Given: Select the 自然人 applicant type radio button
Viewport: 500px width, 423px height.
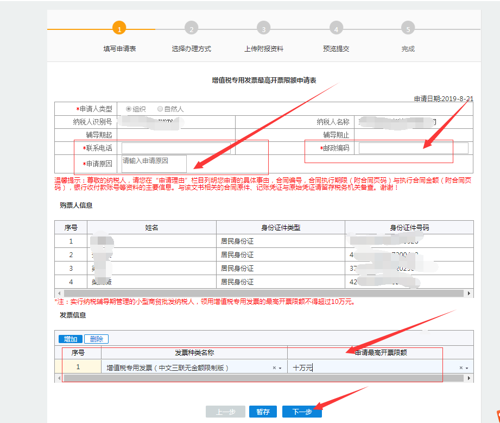Looking at the screenshot, I should [160, 109].
